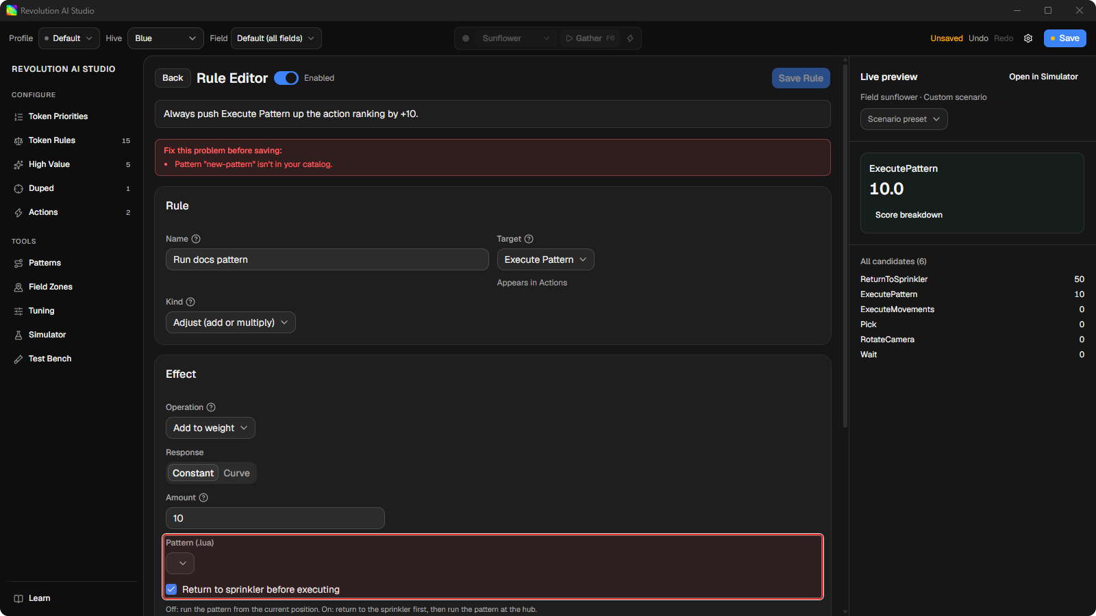This screenshot has width=1096, height=616.
Task: Click the blue Save button
Action: click(1064, 38)
